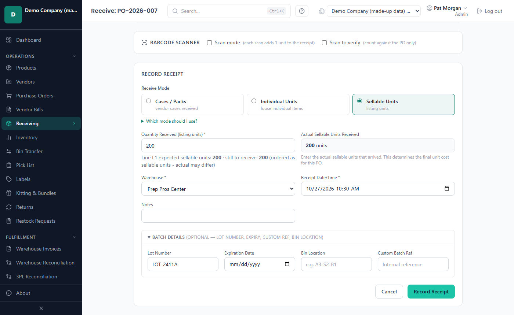
Task: Click the Vendors factory icon
Action: (9, 82)
